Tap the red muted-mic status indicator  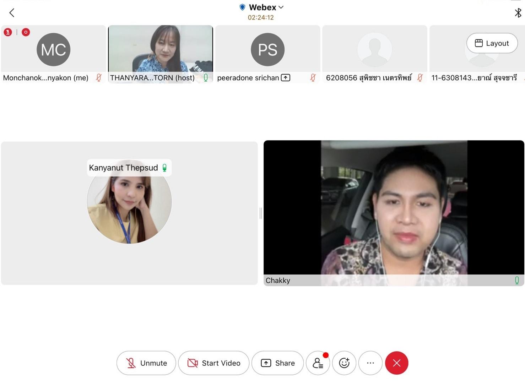[8, 32]
